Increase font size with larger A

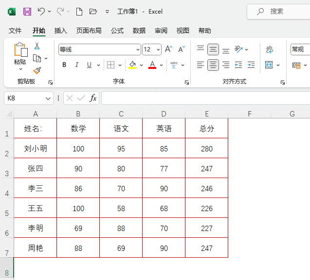[169, 49]
